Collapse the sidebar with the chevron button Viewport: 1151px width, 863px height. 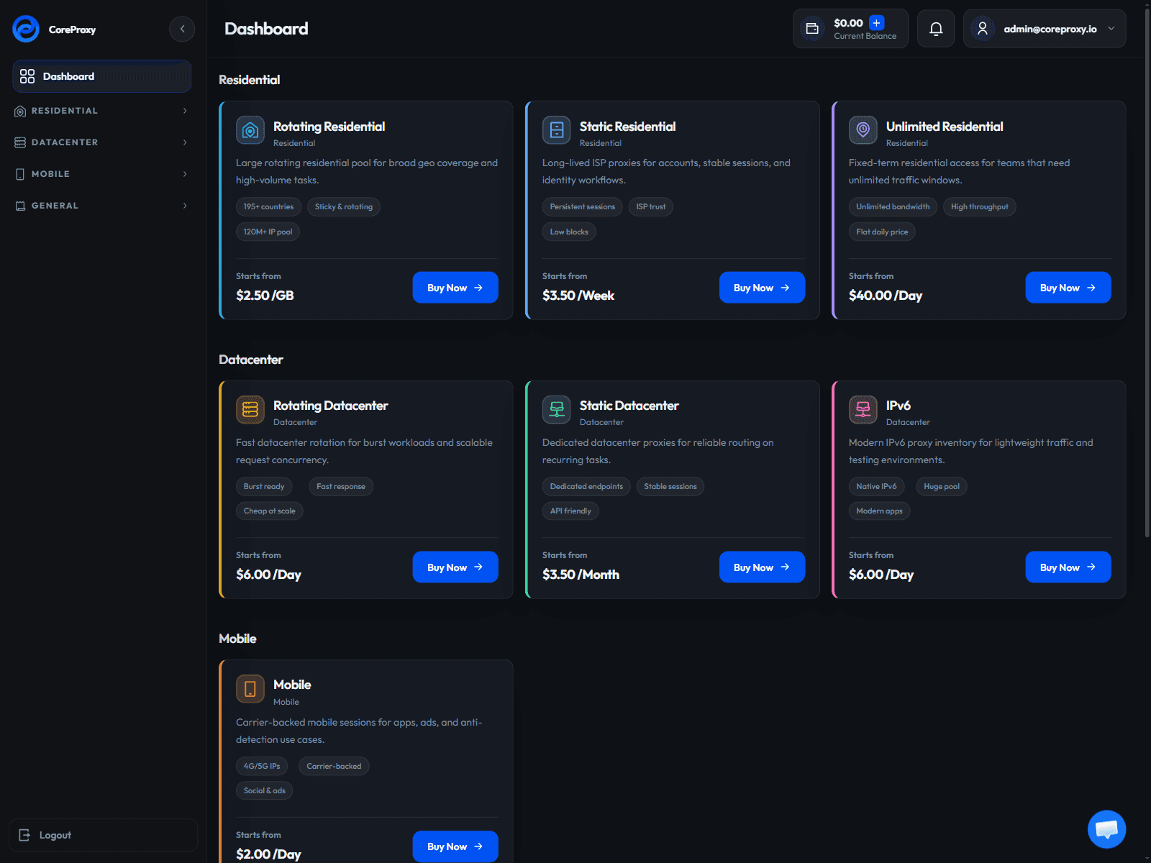(x=182, y=29)
